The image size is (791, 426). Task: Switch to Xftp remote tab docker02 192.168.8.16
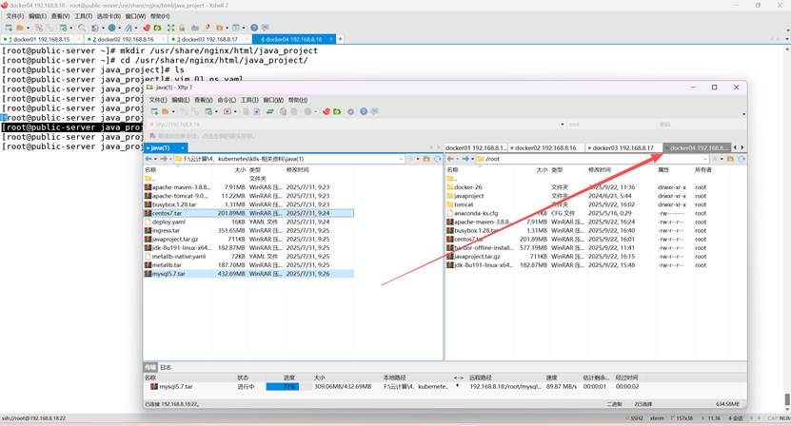(x=546, y=147)
